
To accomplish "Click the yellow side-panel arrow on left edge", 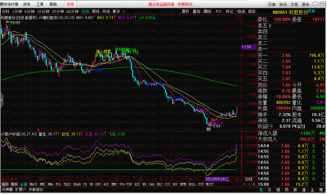I will coord(2,100).
